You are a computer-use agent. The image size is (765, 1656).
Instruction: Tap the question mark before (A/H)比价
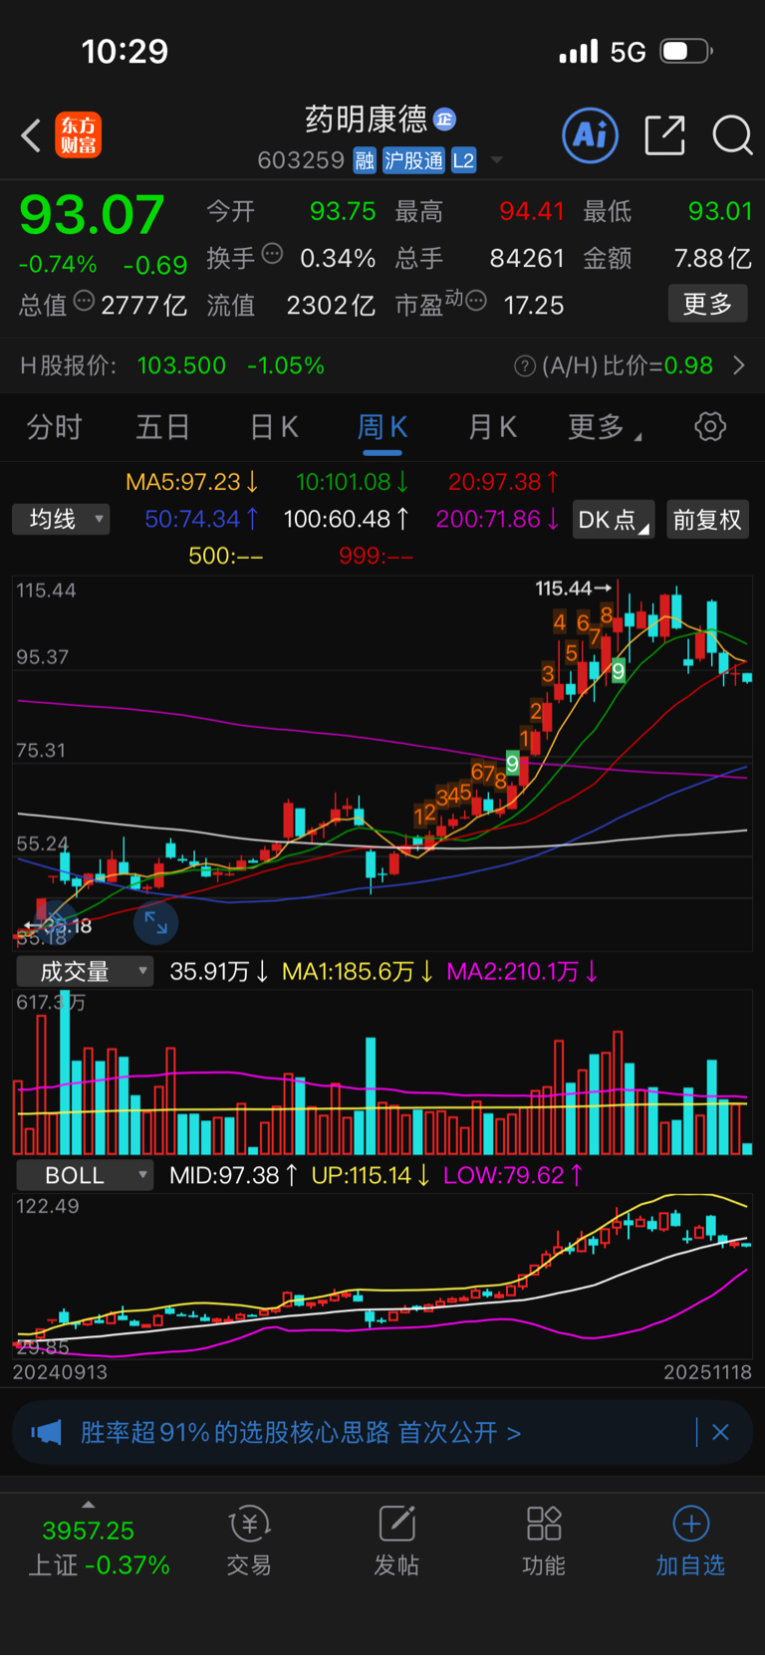click(x=525, y=366)
